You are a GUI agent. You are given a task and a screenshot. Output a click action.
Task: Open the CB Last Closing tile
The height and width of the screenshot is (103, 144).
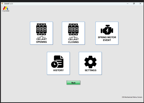[x=73, y=33]
